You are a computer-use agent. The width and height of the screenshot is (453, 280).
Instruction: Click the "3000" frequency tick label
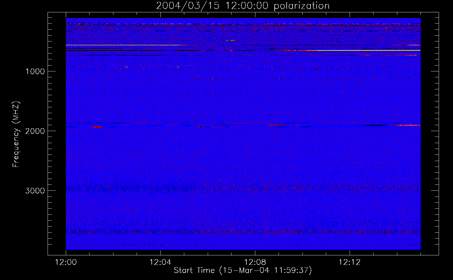35,191
